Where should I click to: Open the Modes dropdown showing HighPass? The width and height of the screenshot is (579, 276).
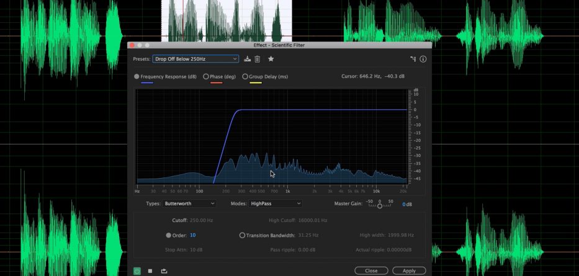coord(275,203)
